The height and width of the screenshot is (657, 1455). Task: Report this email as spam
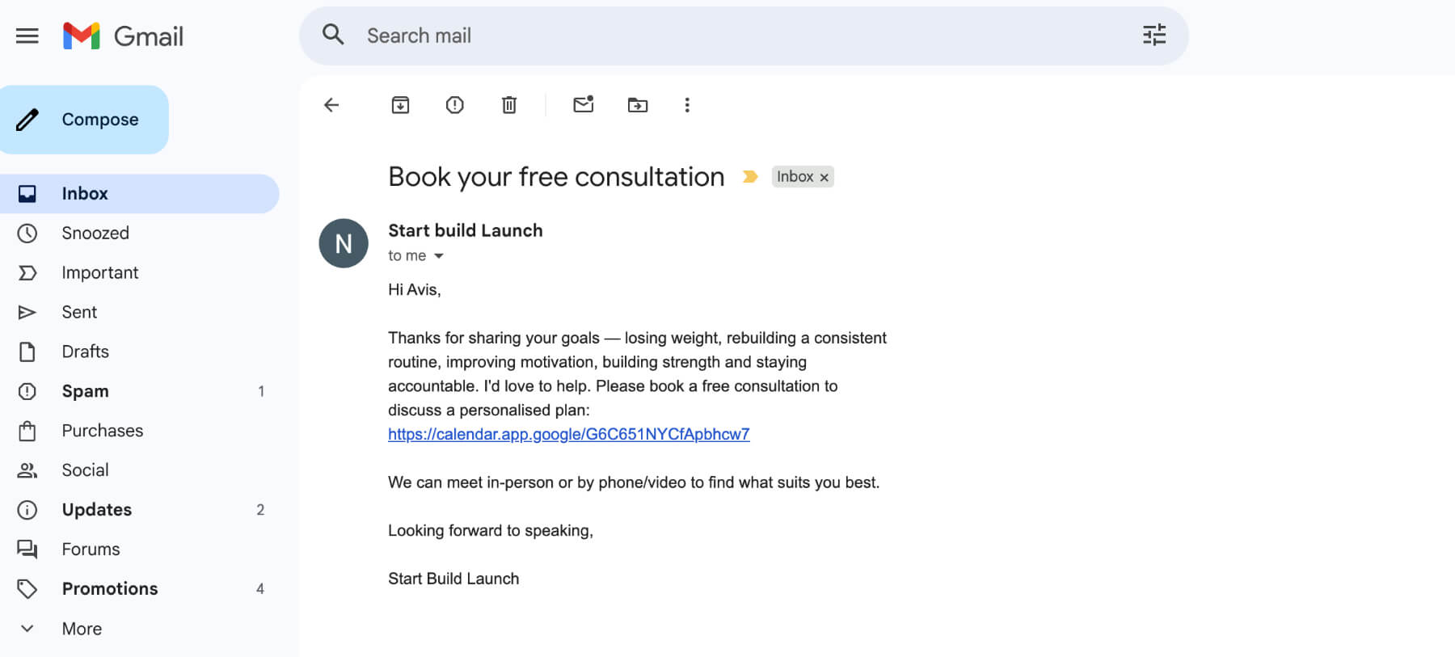[x=454, y=105]
